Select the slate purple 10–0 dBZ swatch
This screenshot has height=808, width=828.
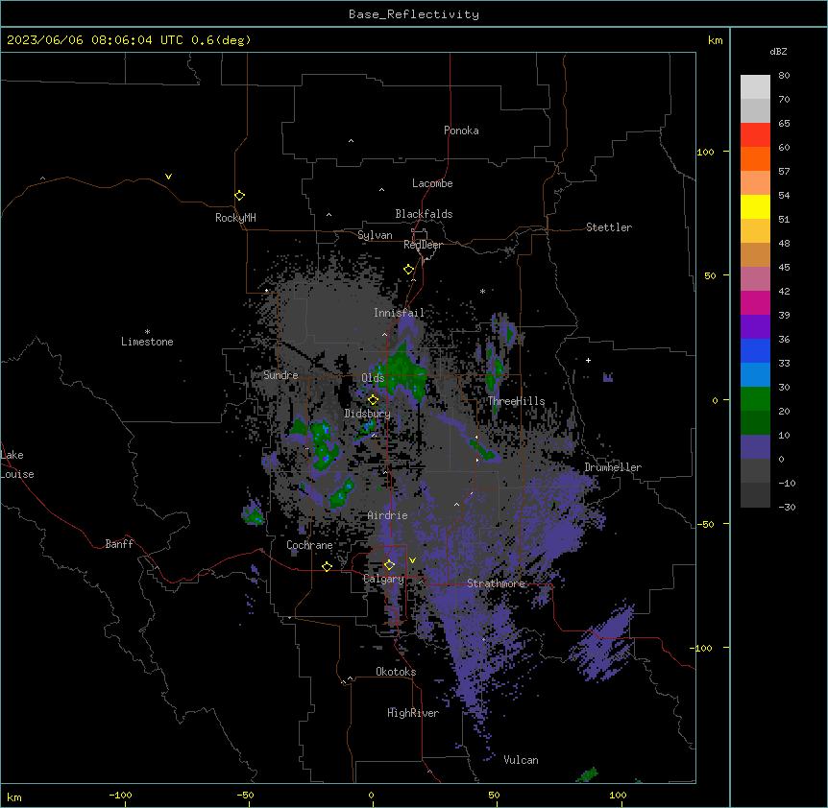click(755, 447)
